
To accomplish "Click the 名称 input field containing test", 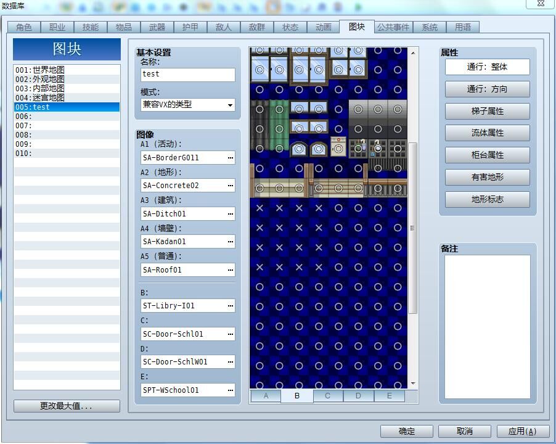I will pos(187,75).
